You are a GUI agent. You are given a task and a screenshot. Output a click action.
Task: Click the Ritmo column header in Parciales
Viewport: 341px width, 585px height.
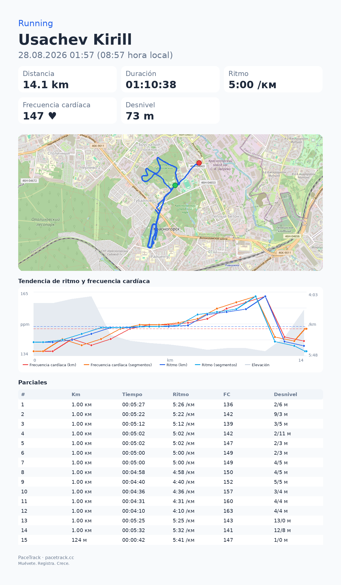pos(181,394)
